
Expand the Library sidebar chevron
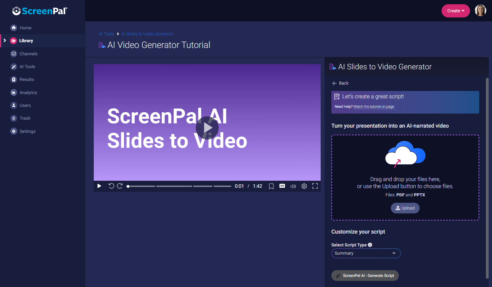[5, 40]
